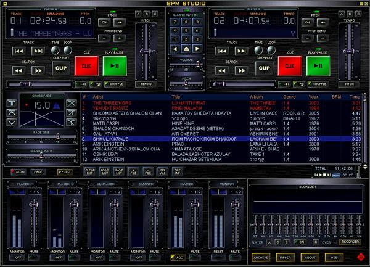Toggle Player B SHUFFLE button
This screenshot has width=370, height=267.
tap(318, 84)
